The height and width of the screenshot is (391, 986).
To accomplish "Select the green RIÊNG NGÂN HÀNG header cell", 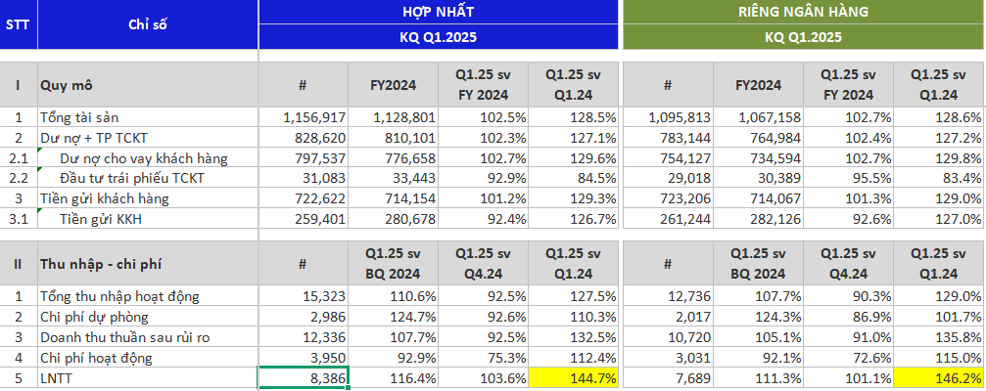I will coord(803,12).
